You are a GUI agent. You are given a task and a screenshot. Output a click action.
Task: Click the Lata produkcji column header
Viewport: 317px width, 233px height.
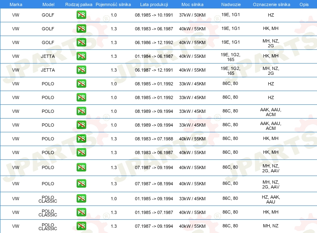(x=154, y=4)
